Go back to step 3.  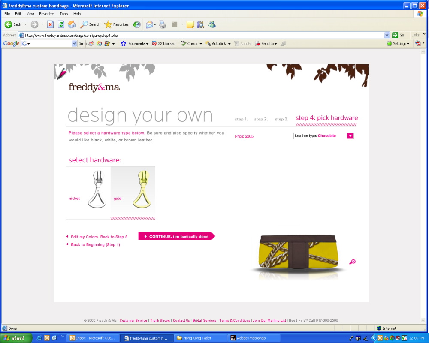point(281,119)
